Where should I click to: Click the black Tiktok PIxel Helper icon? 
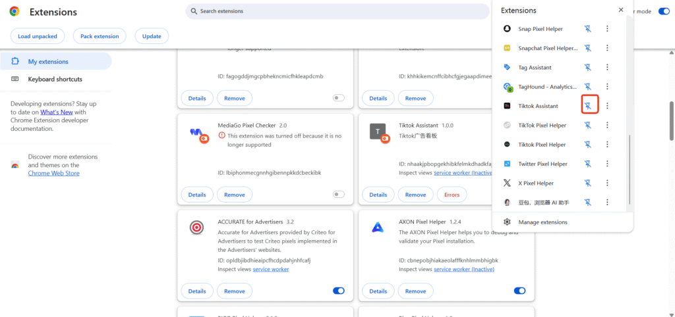(x=507, y=144)
